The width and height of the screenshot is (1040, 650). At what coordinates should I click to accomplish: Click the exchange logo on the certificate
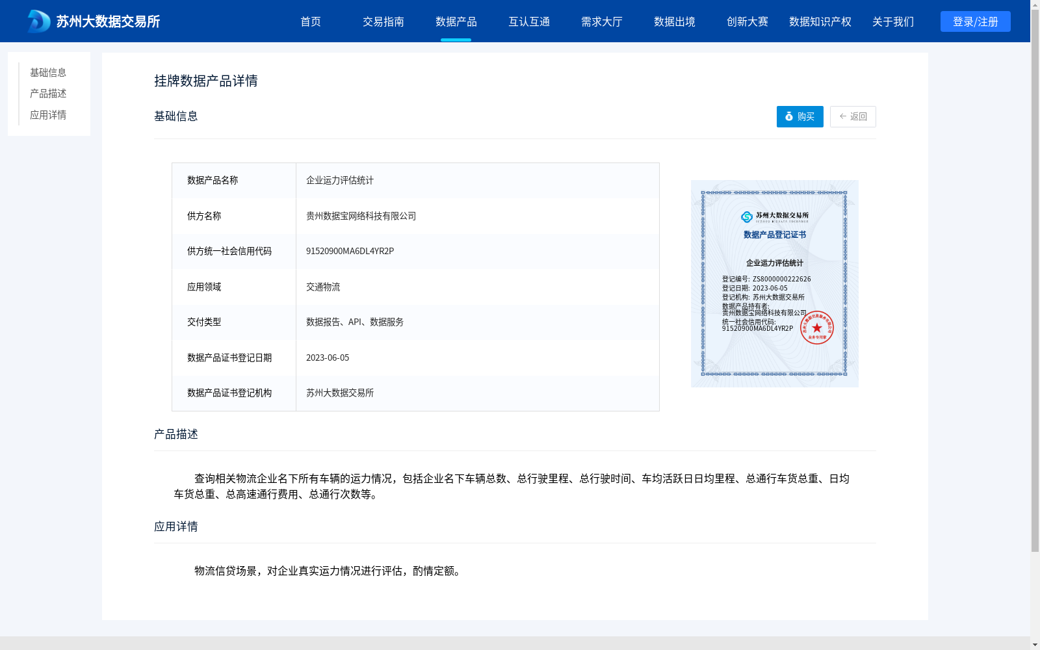pos(775,216)
